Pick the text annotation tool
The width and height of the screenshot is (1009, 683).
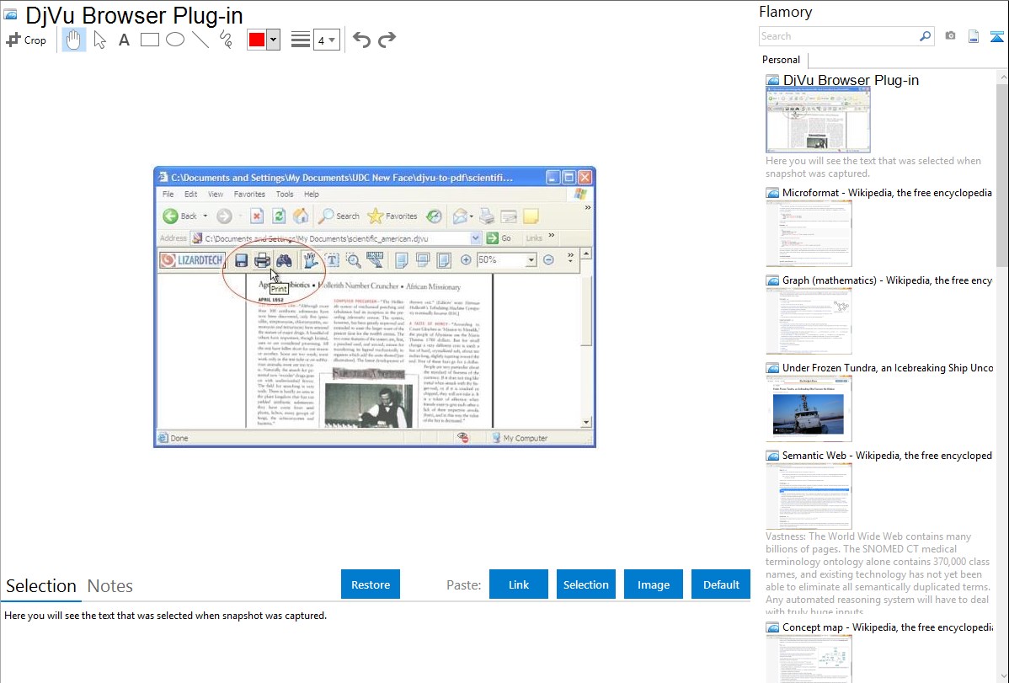124,40
